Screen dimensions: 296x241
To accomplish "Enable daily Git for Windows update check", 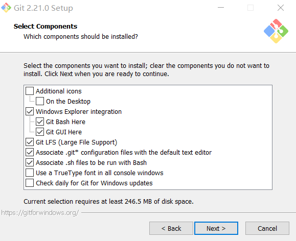I will pyautogui.click(x=30, y=183).
